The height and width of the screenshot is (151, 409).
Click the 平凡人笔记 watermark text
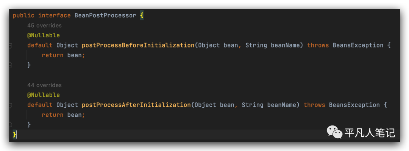370,133
